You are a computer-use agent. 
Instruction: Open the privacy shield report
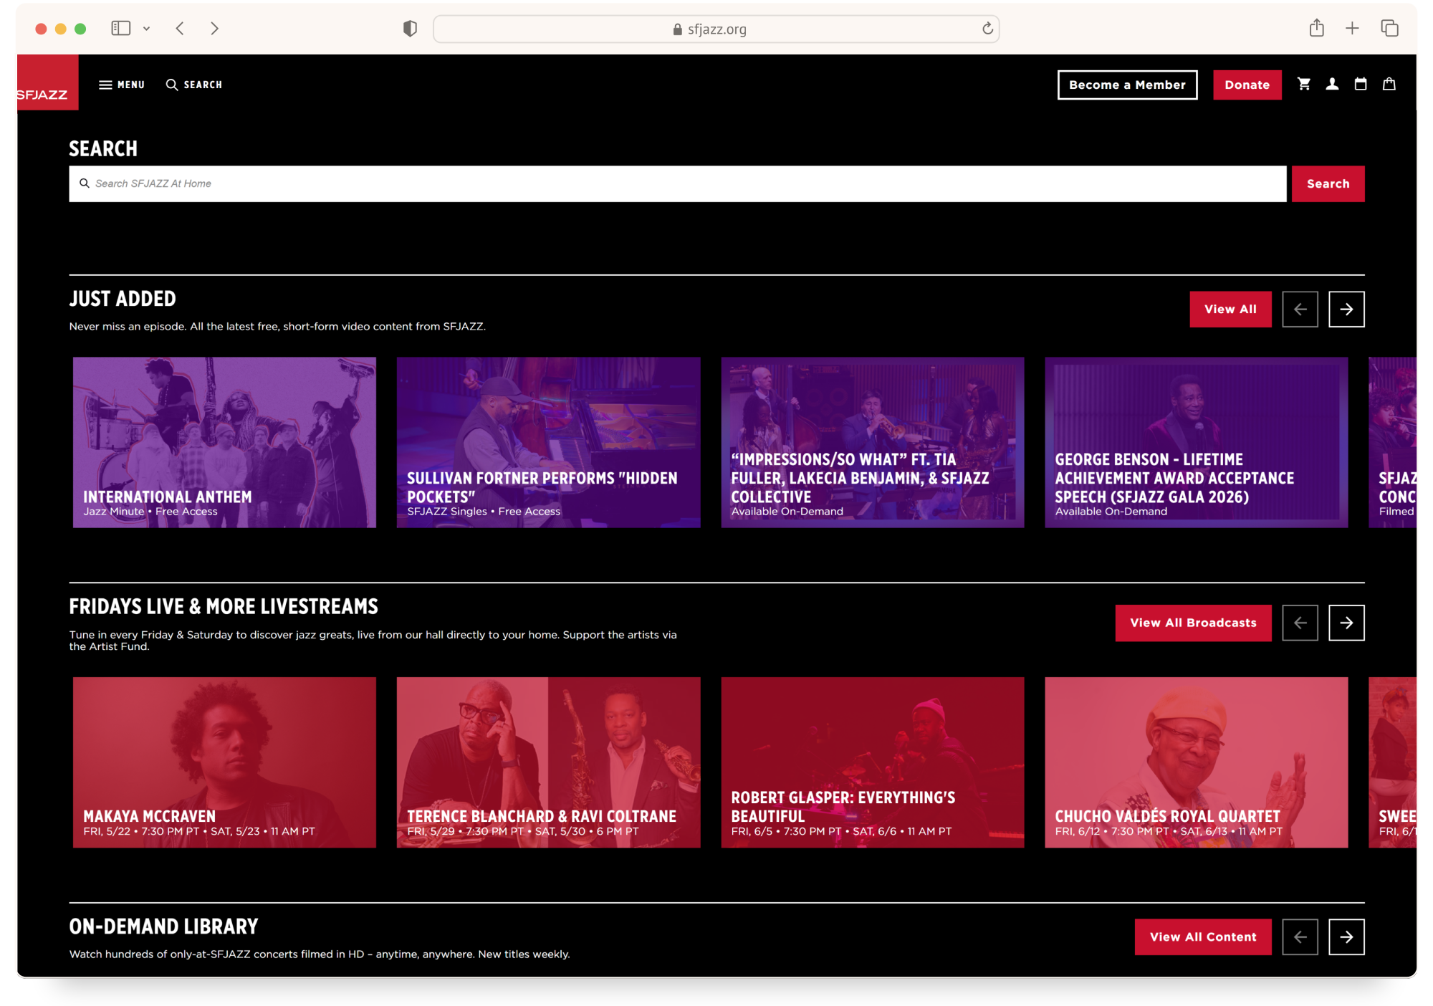pos(410,29)
